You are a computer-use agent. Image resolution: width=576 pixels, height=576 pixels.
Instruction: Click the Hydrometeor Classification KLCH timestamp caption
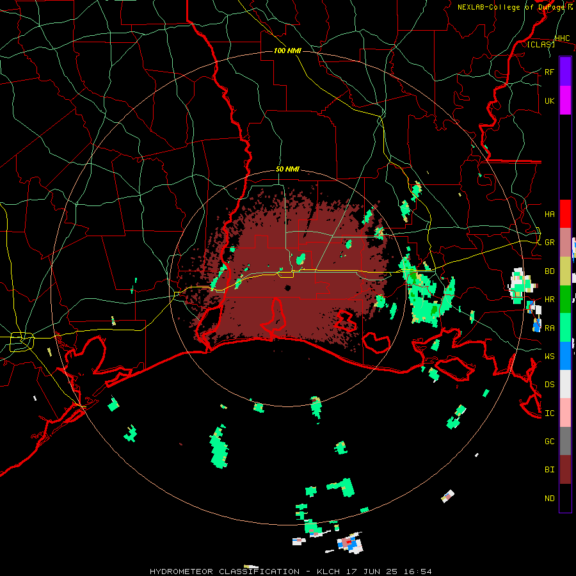coord(291,572)
